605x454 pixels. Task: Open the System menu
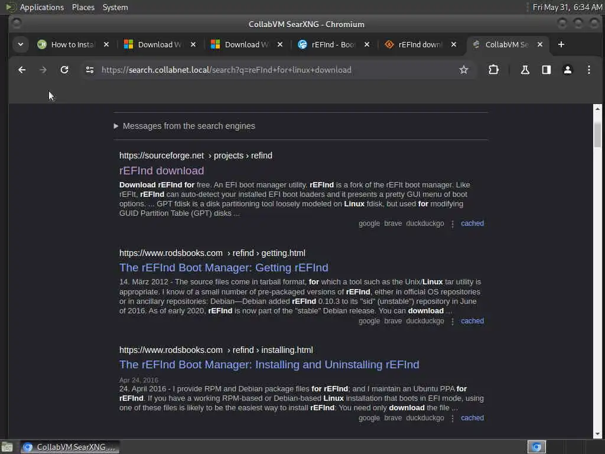[115, 7]
